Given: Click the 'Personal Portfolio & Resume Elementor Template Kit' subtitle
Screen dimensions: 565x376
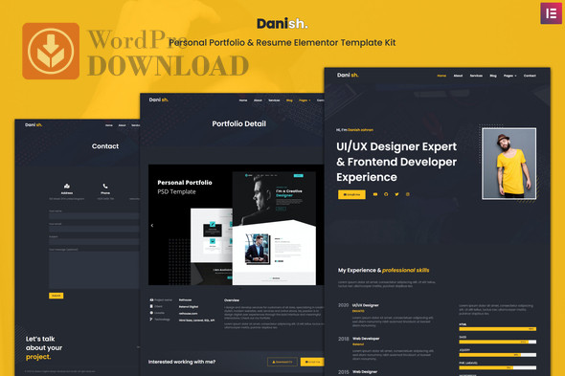Looking at the screenshot, I should click(x=282, y=42).
